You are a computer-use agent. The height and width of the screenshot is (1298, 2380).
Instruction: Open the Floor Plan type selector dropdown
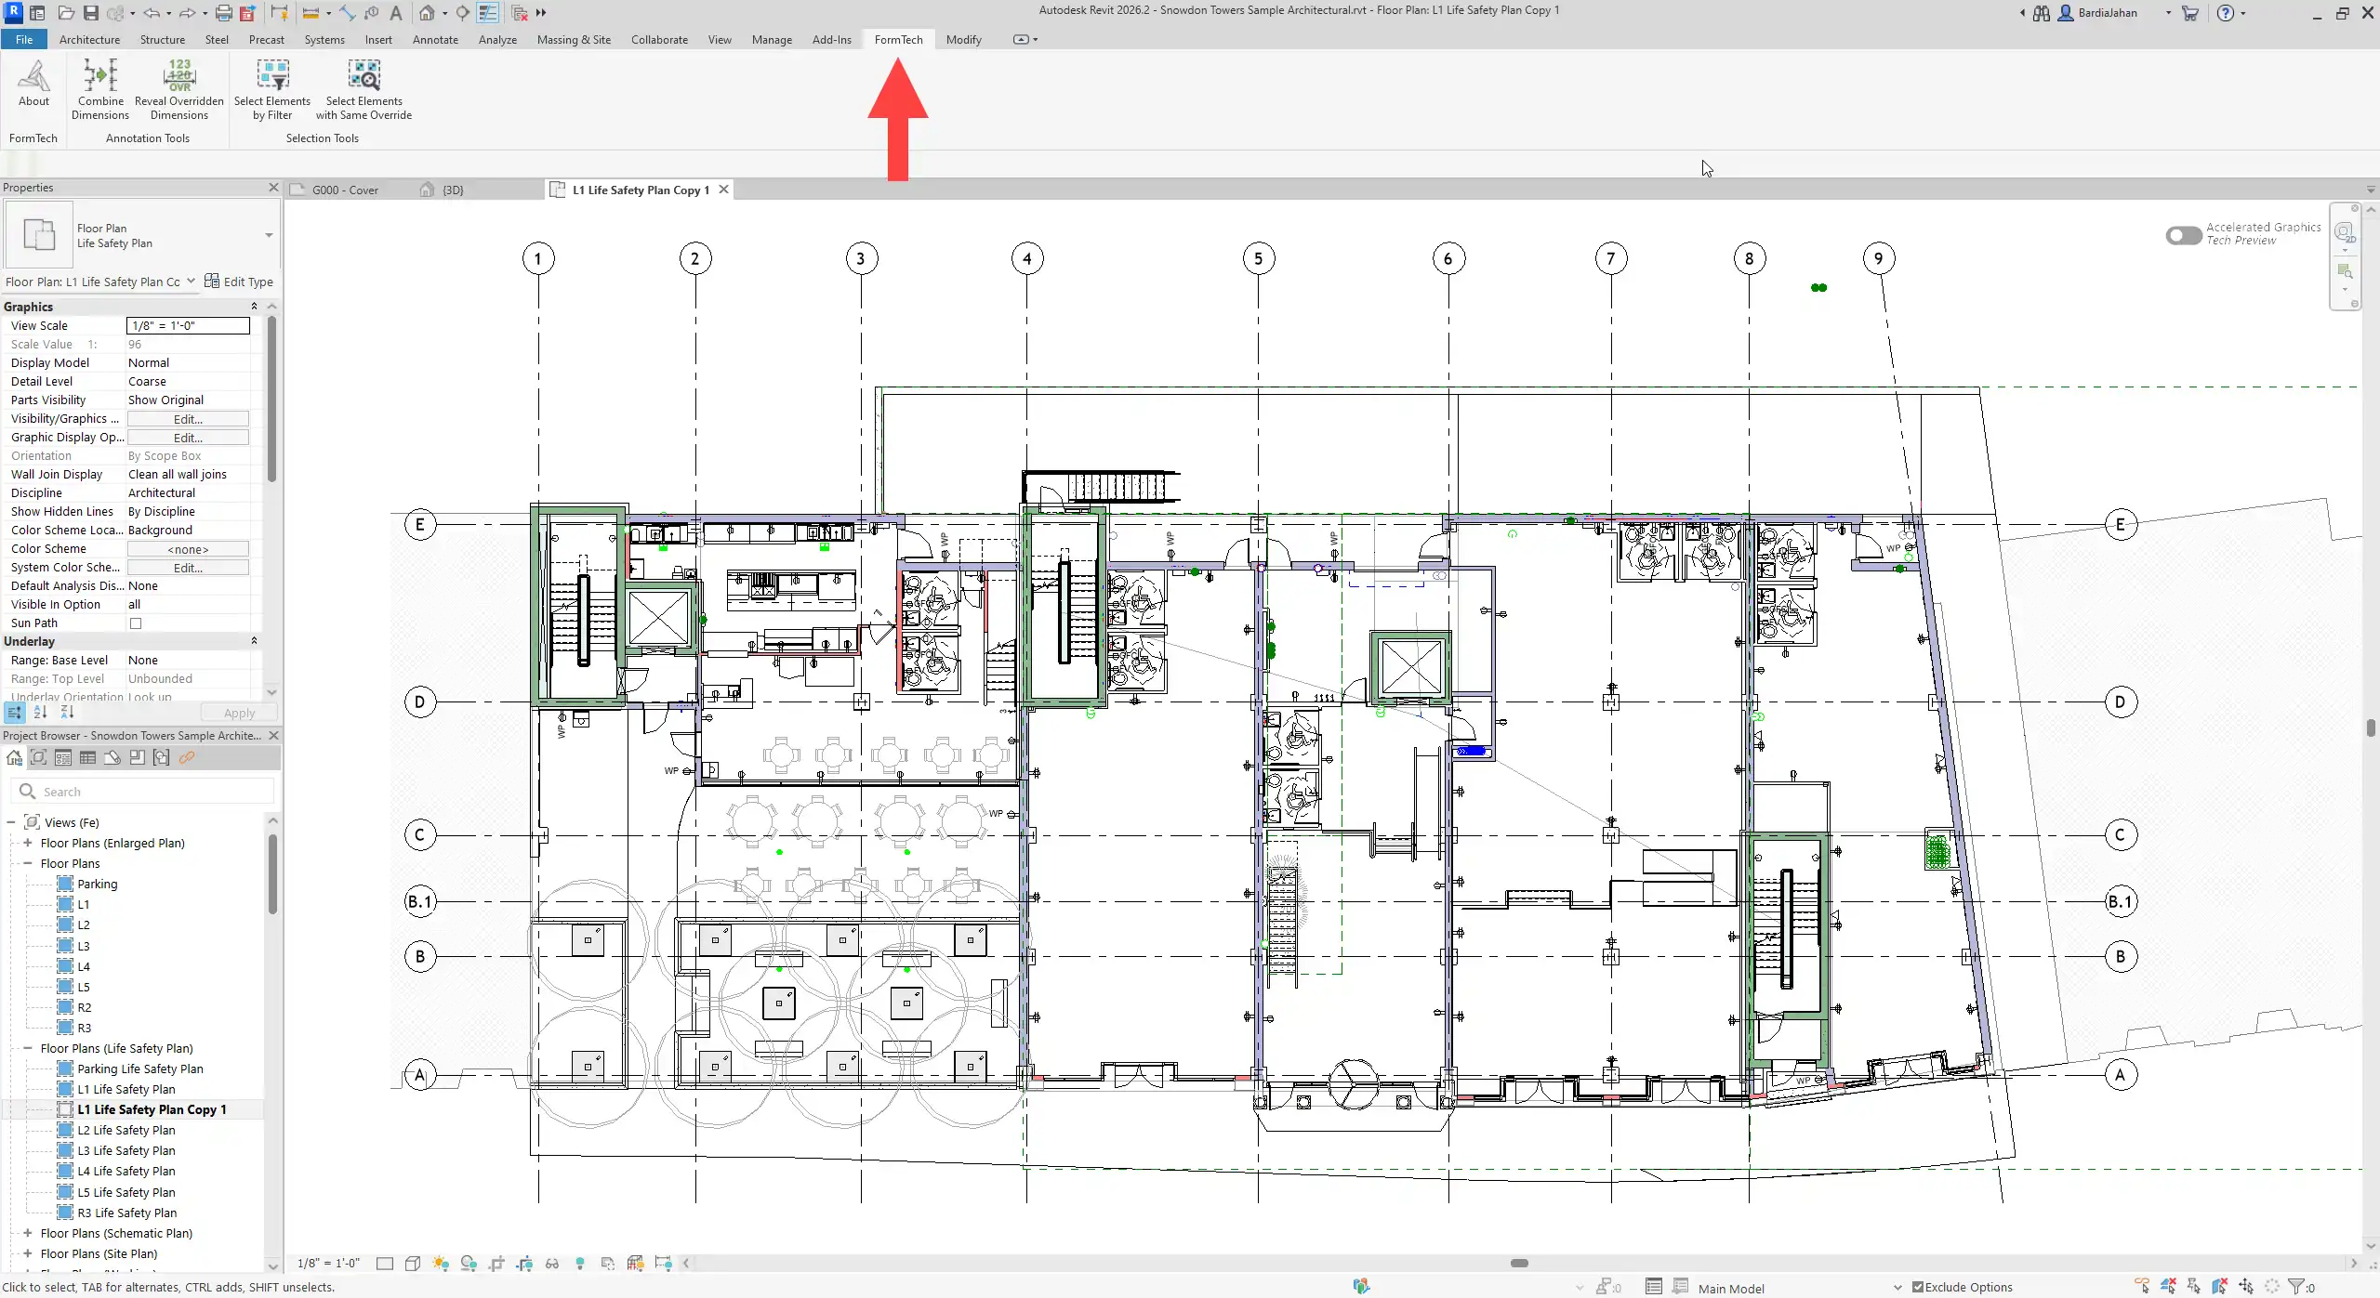point(269,236)
